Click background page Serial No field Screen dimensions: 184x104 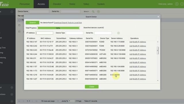[70, 12]
